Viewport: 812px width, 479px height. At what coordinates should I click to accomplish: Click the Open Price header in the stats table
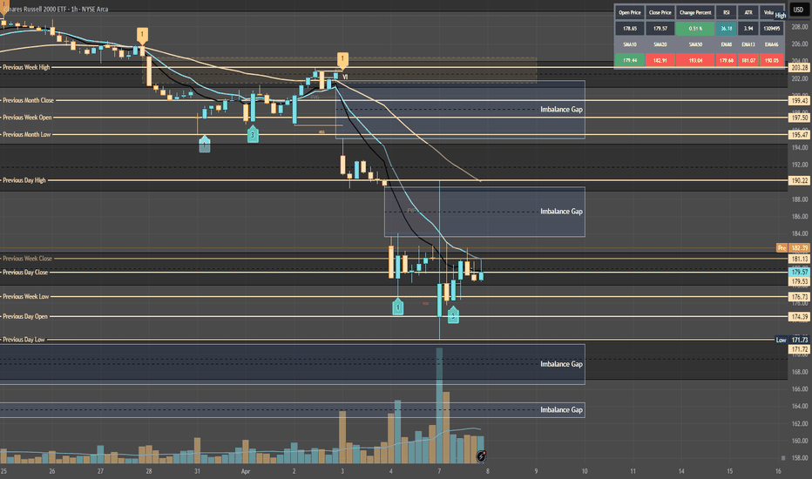(x=630, y=12)
